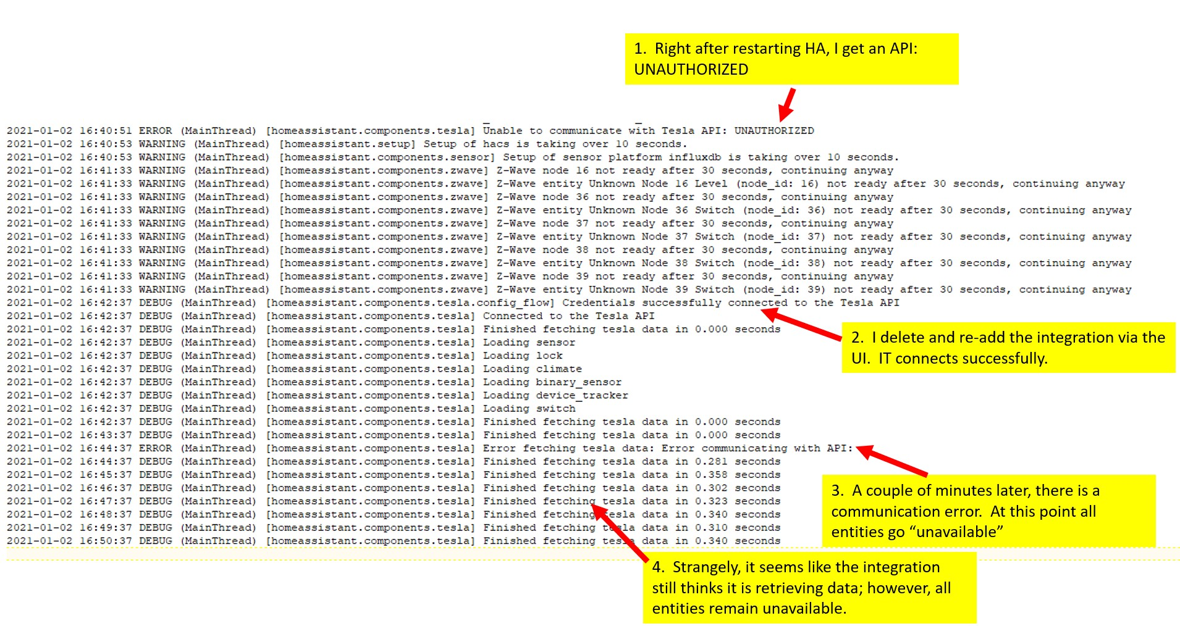Click the 'Unknown Node 37 Switch' entity warning
This screenshot has width=1180, height=626.
tap(569, 236)
